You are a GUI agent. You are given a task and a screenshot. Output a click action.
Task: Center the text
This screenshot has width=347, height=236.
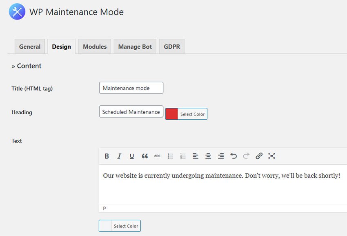[x=208, y=156]
